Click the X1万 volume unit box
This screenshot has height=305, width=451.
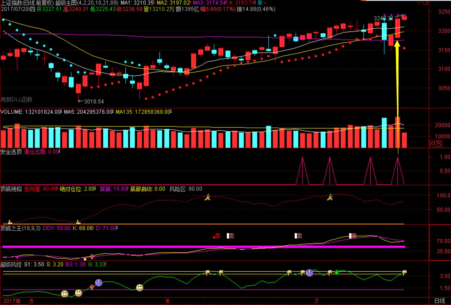click(436, 144)
